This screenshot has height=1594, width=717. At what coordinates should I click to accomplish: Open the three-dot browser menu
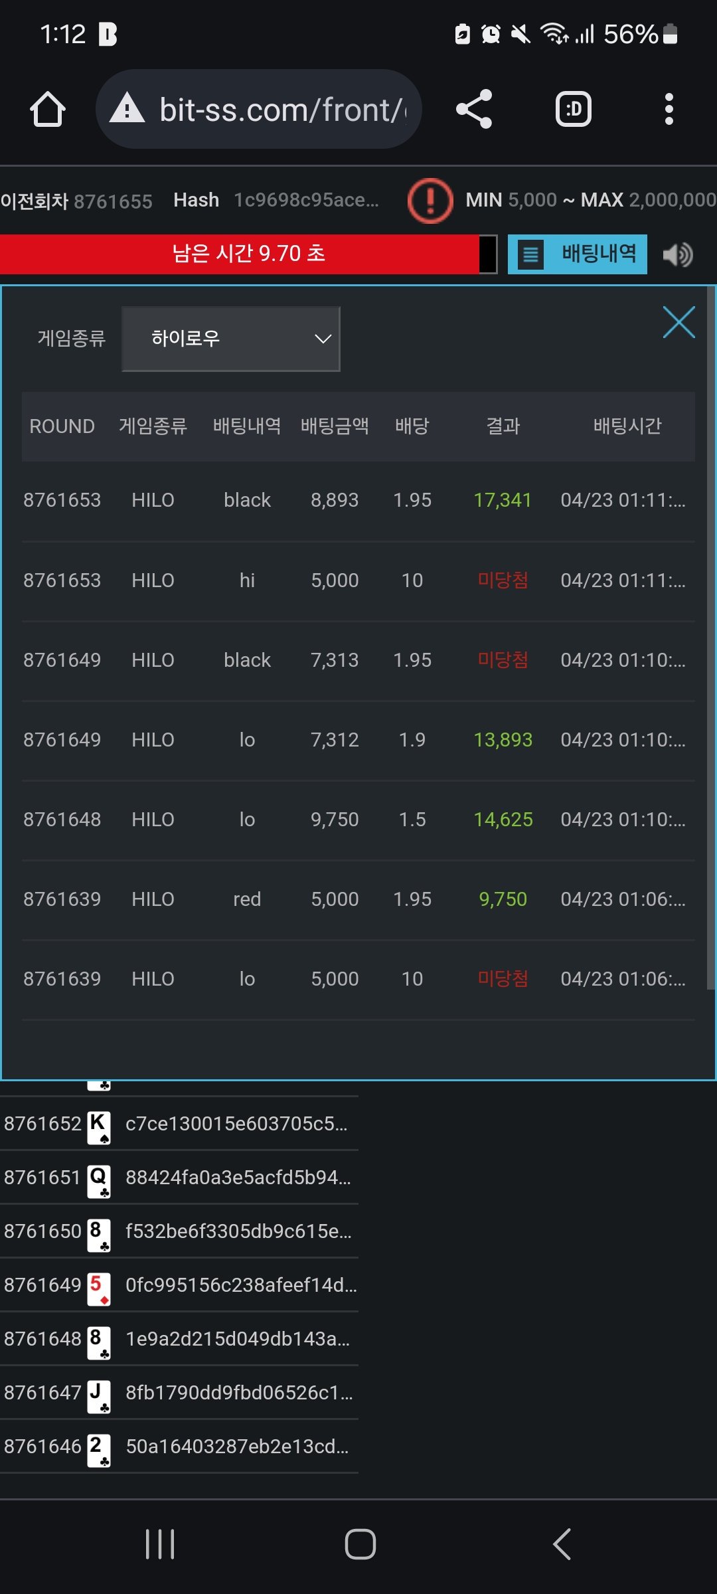point(669,110)
